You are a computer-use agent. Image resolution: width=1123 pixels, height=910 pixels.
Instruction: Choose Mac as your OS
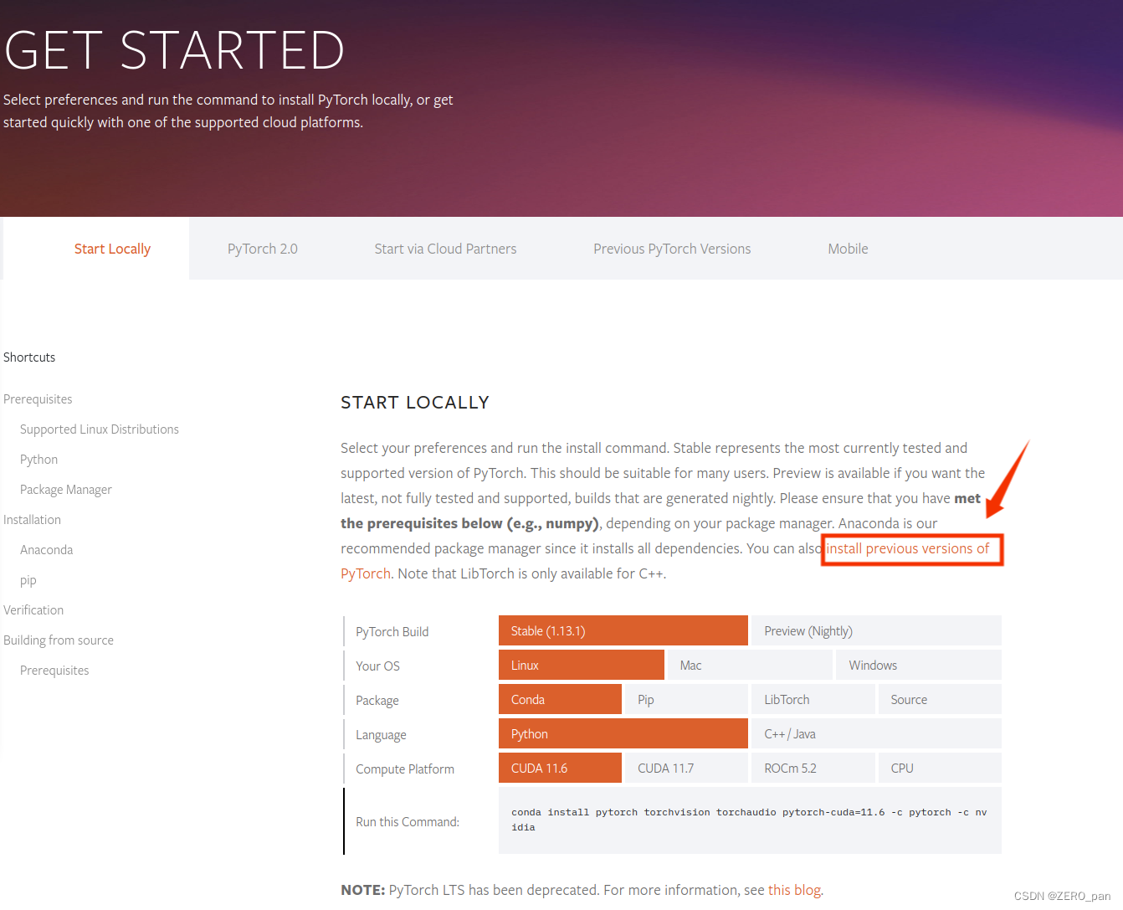(x=750, y=665)
